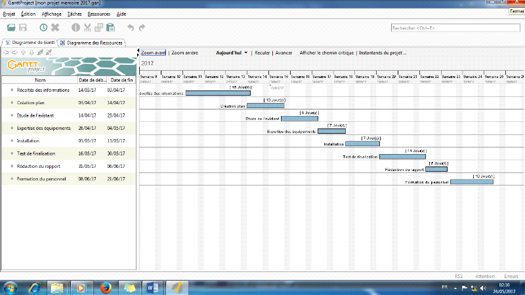Viewport: 525px width, 295px height.
Task: Select task Test de finalisation
Action: 36,153
